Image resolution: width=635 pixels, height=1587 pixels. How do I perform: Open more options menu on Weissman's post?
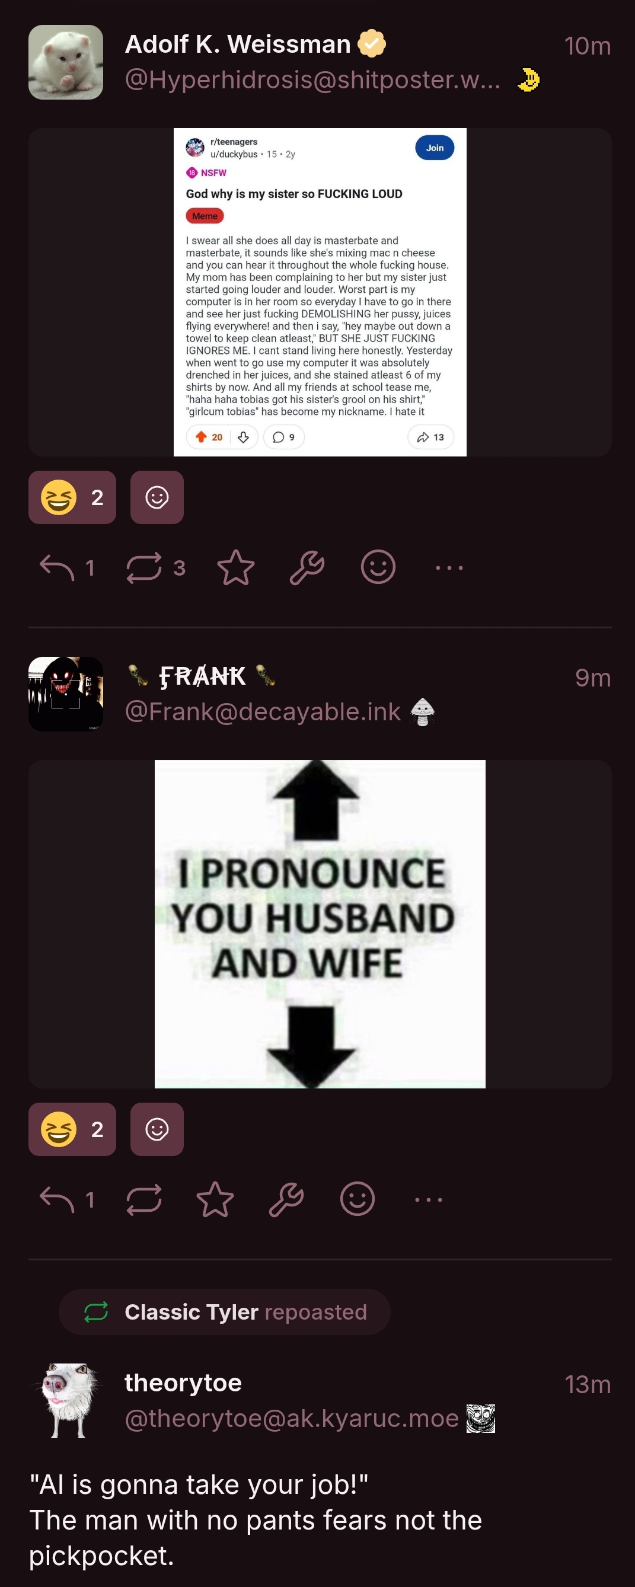coord(449,567)
